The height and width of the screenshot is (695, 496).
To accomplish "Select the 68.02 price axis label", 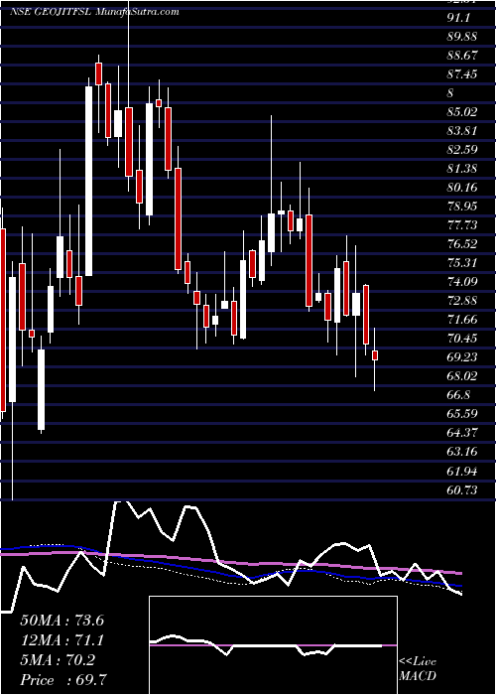I will [x=462, y=376].
